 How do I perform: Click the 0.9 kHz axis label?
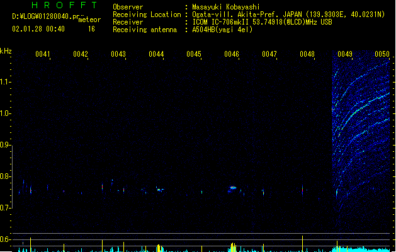tap(5, 145)
